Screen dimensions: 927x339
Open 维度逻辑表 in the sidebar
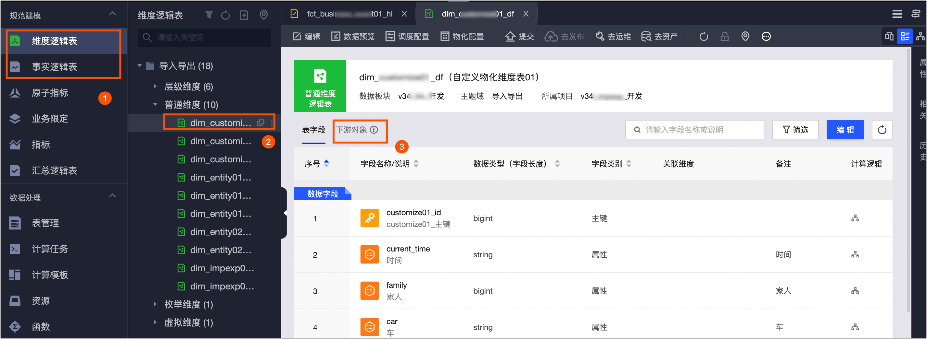63,41
